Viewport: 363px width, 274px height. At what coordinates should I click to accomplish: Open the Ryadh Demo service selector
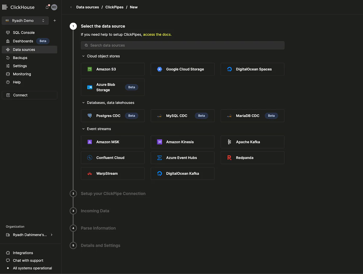pyautogui.click(x=25, y=21)
